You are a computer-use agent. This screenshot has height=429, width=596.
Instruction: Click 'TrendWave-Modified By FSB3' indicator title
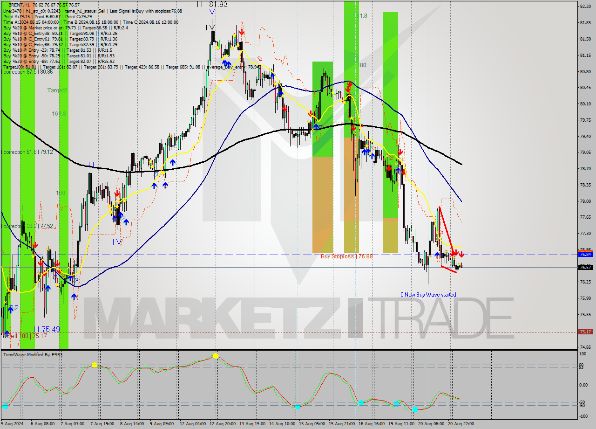33,355
